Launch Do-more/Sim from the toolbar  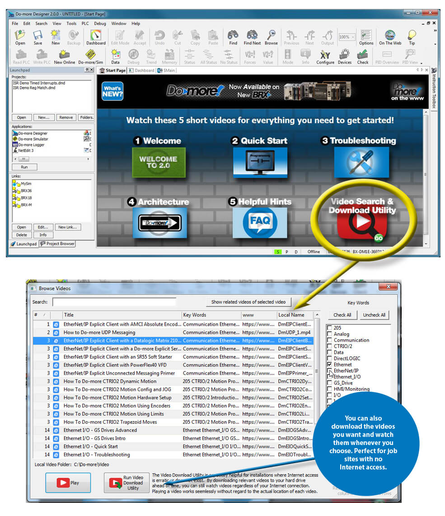[x=91, y=57]
